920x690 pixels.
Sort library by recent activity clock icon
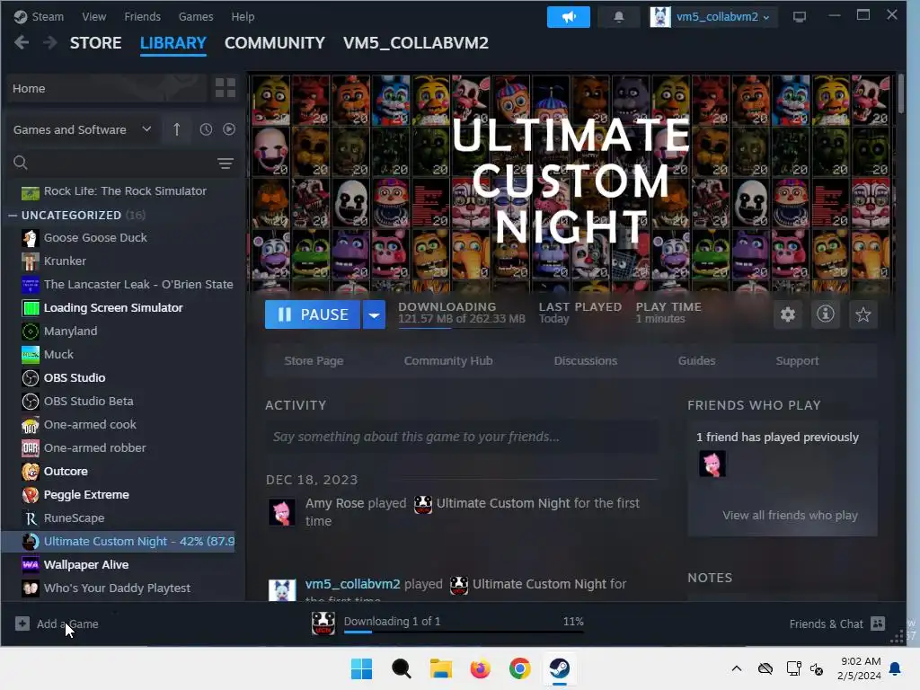[206, 129]
